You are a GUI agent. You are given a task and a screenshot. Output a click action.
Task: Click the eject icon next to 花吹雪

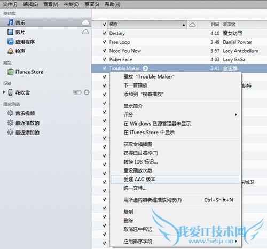click(87, 92)
